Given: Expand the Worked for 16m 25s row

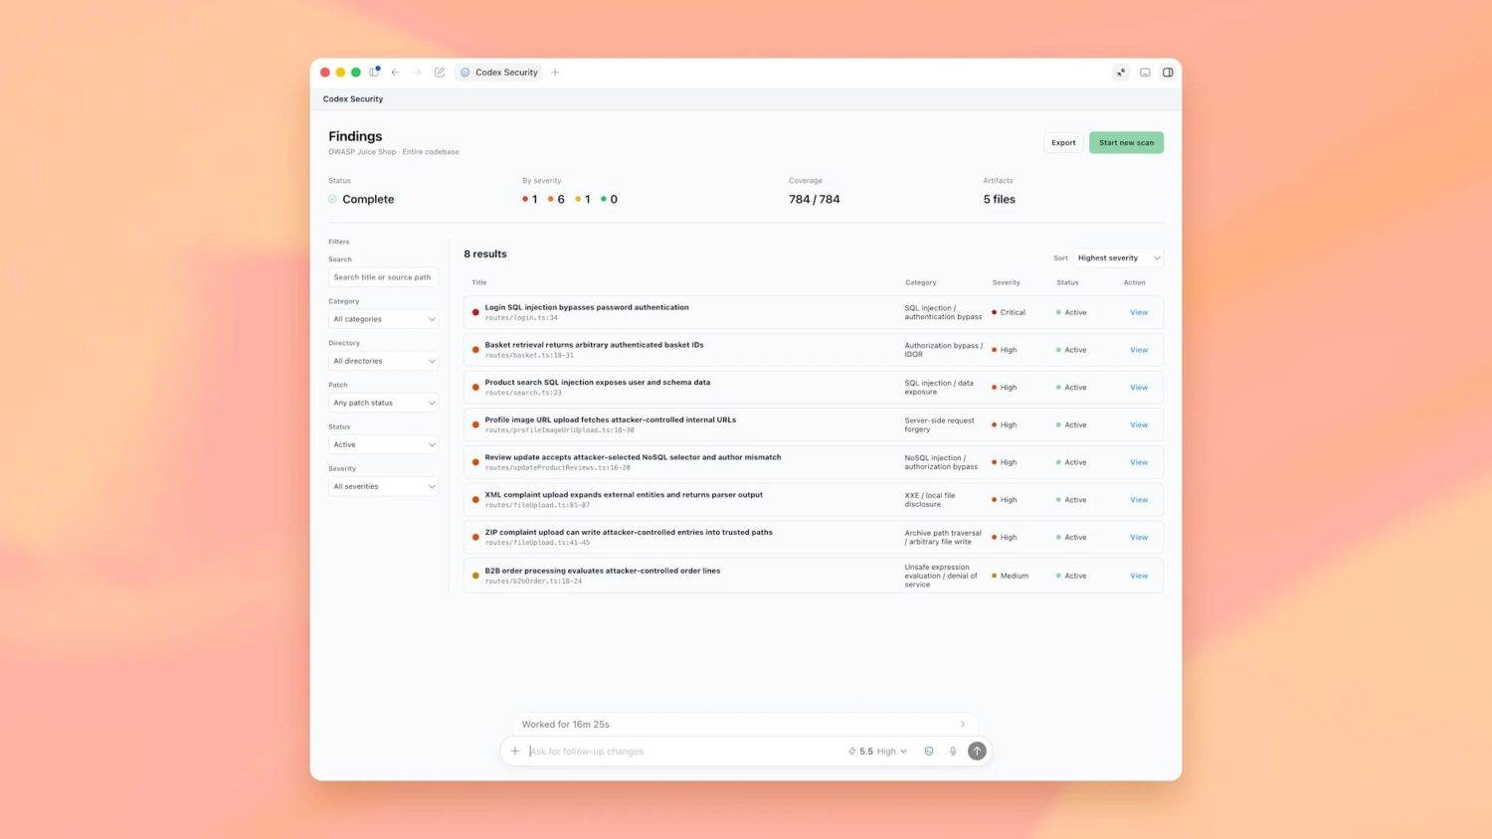Looking at the screenshot, I should point(745,725).
